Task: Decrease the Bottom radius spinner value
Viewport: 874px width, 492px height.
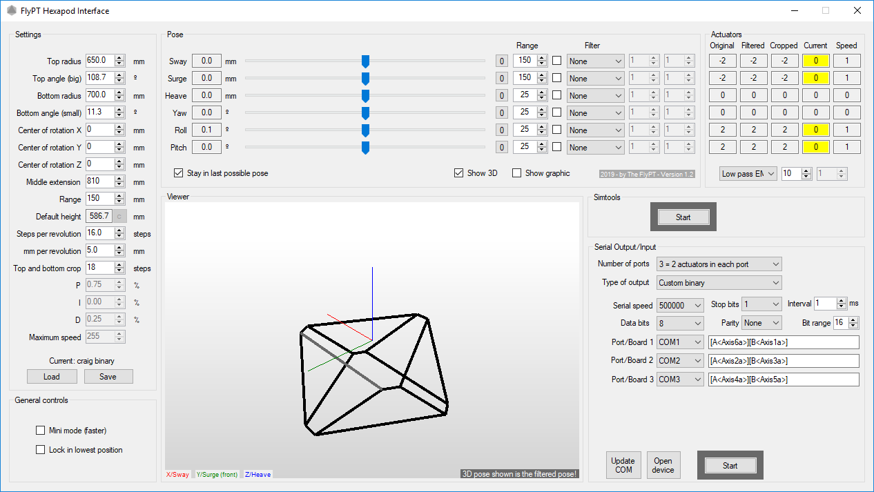Action: pos(119,99)
